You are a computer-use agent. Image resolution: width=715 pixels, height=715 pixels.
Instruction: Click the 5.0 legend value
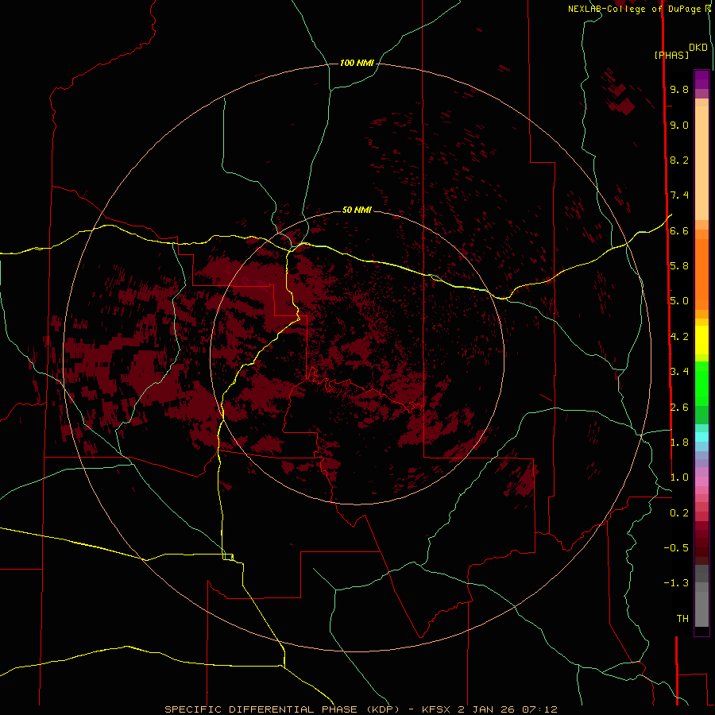[679, 301]
